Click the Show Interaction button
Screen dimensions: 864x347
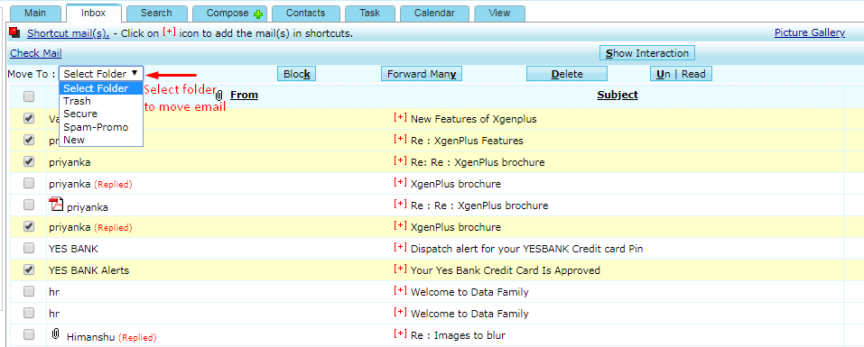click(647, 53)
